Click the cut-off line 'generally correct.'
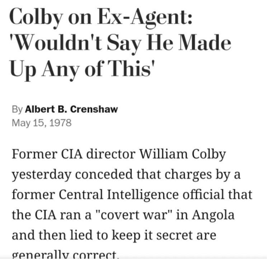 click(x=65, y=255)
